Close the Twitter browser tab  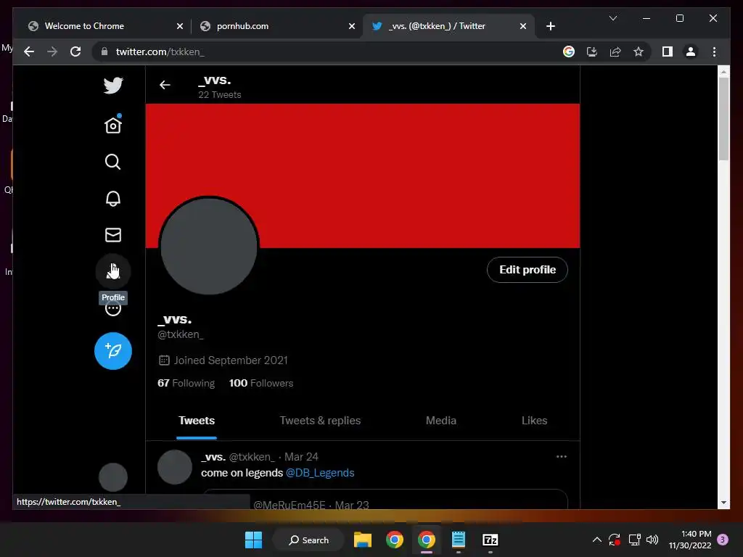(x=522, y=26)
